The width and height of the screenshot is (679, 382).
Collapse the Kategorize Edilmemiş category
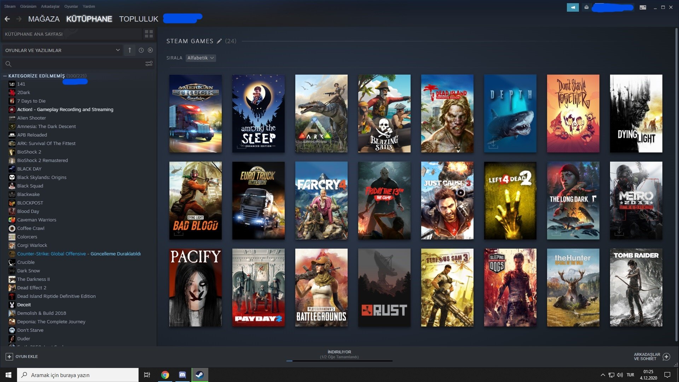point(5,76)
